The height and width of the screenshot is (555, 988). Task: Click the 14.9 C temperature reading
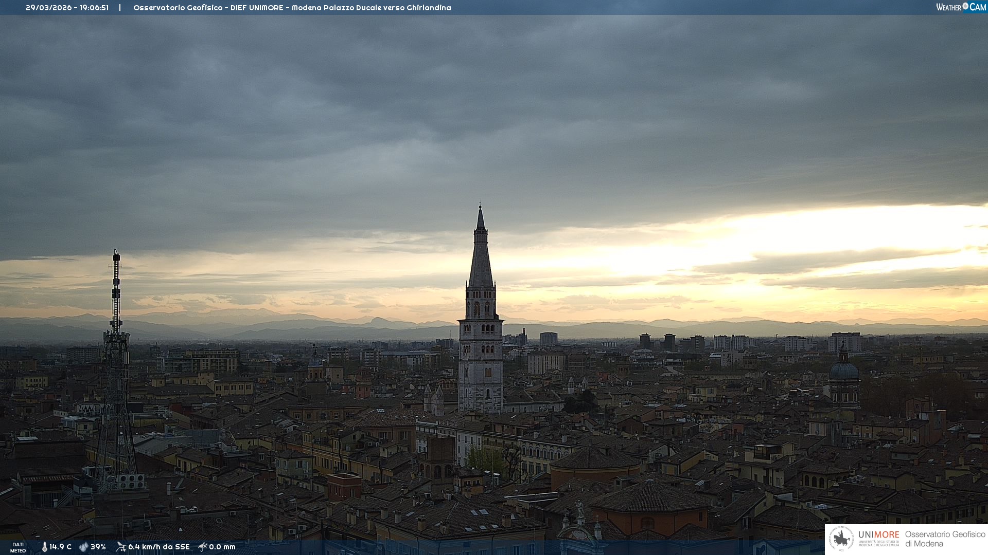click(61, 547)
